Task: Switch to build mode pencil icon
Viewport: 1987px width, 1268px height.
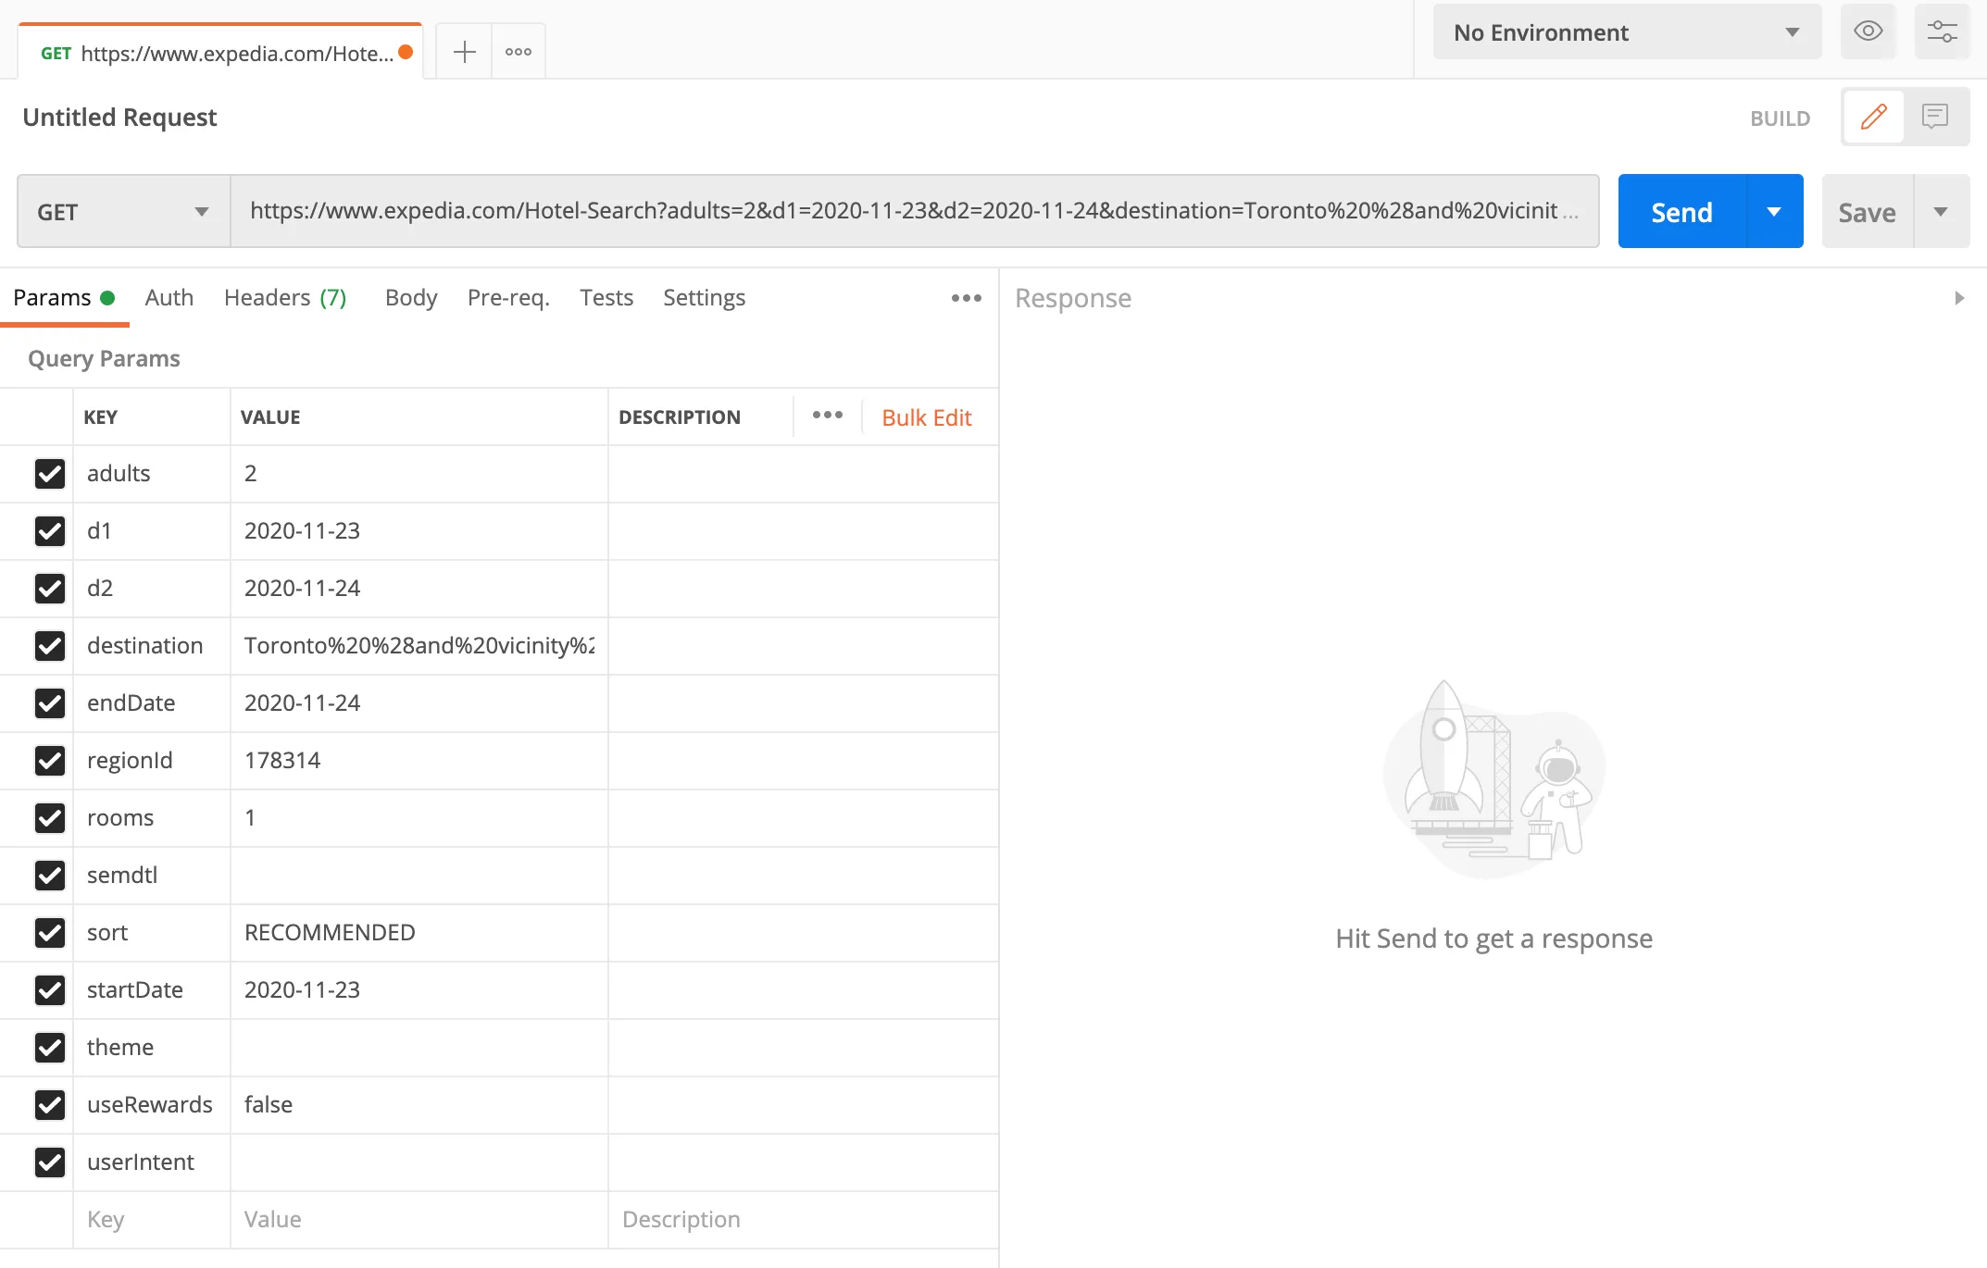Action: [x=1873, y=117]
